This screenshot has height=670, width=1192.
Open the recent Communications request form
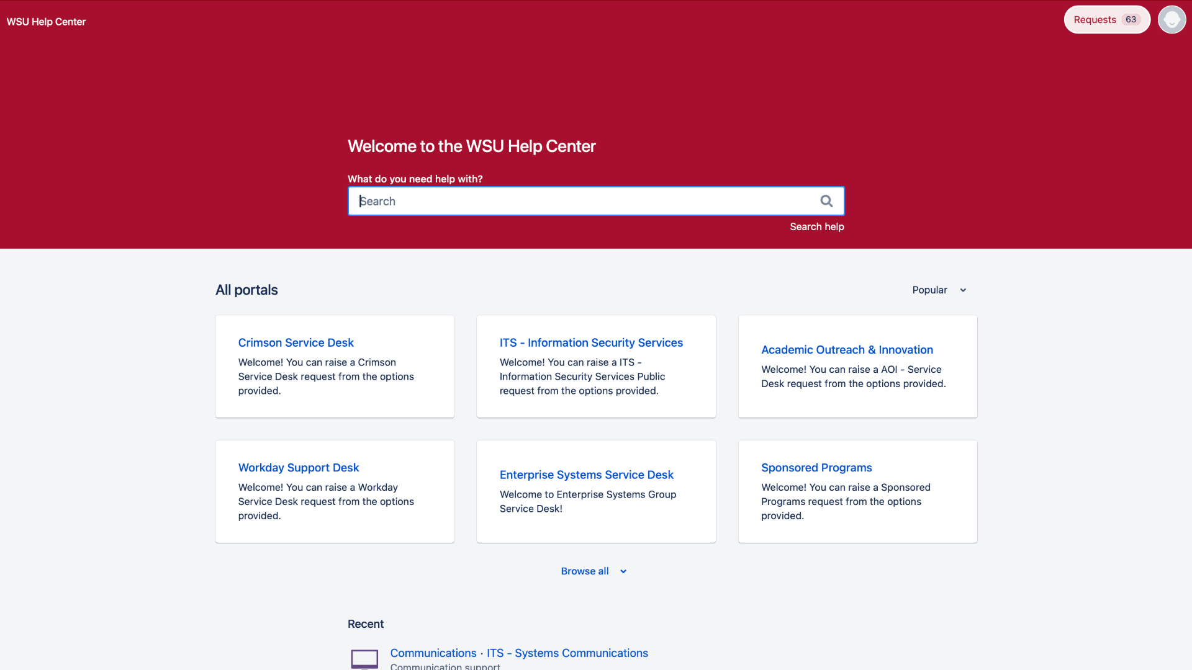(x=433, y=653)
